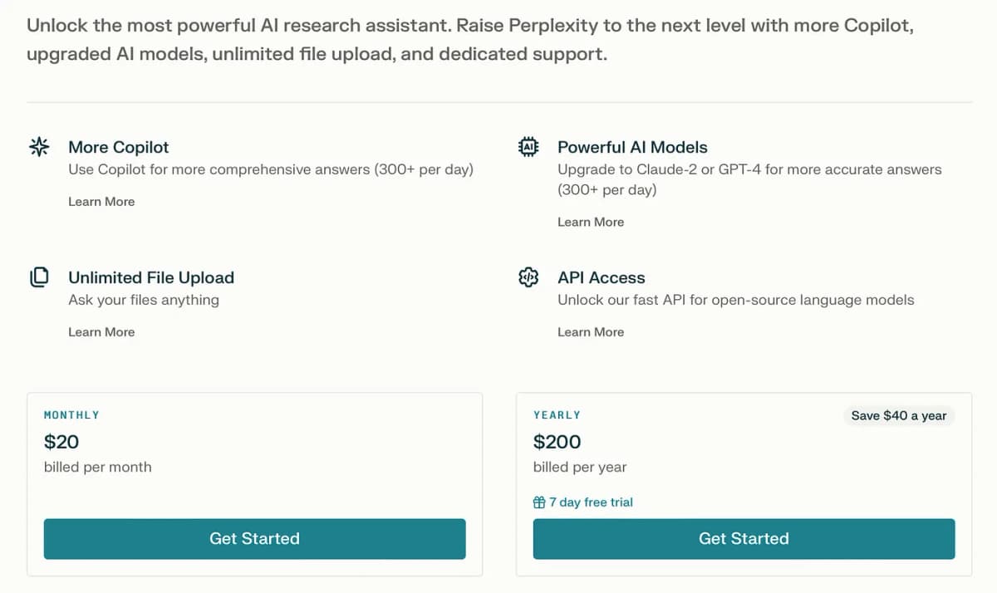Select the YEARLY plan label
This screenshot has width=997, height=593.
click(x=557, y=415)
